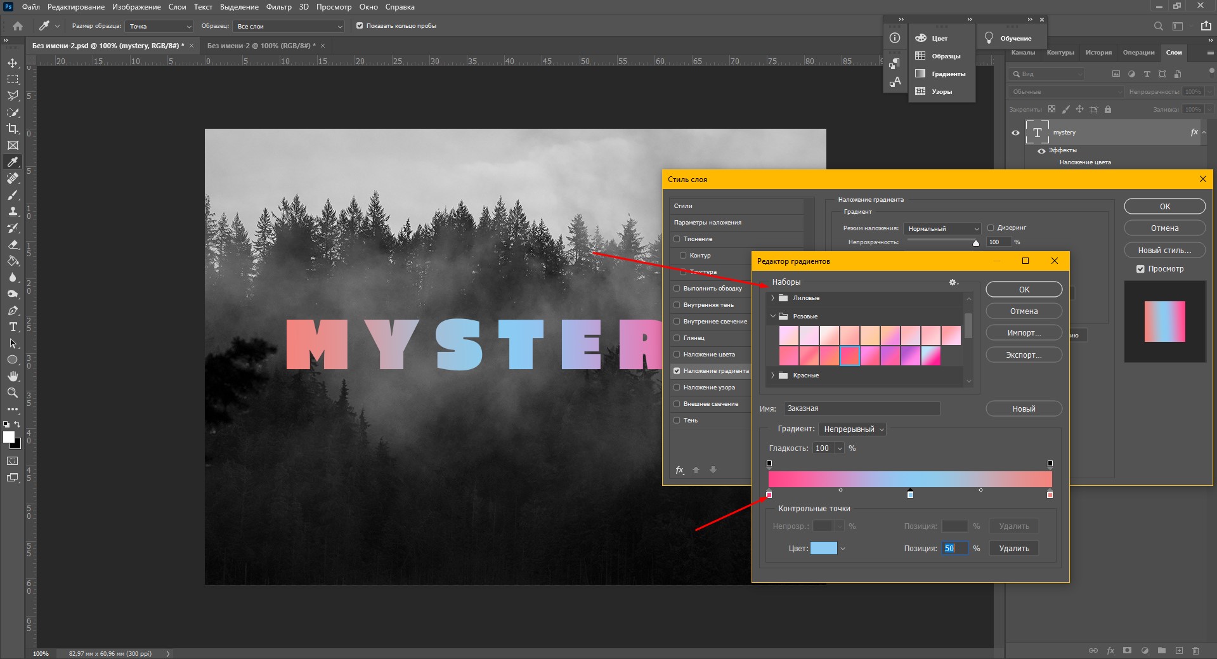This screenshot has width=1217, height=659.
Task: Expand the Красные gradient folder
Action: point(772,375)
